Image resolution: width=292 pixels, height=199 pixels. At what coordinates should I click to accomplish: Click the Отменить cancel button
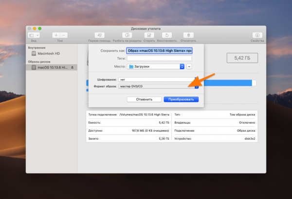(x=144, y=99)
